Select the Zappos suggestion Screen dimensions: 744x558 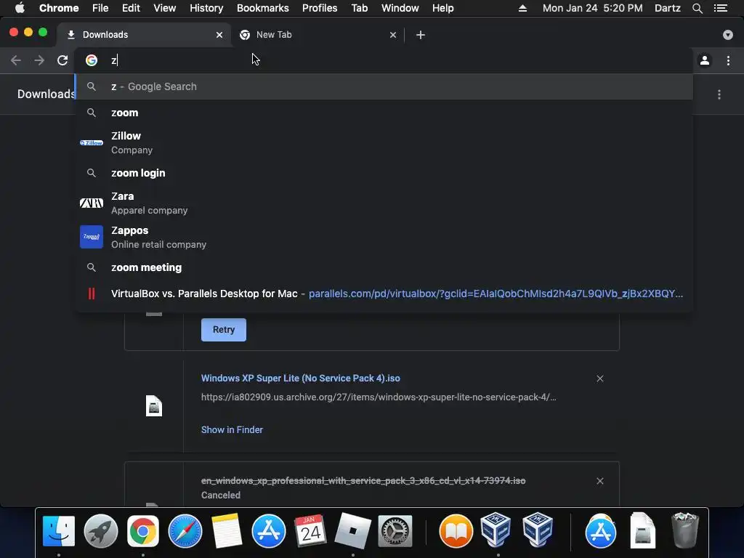point(384,237)
